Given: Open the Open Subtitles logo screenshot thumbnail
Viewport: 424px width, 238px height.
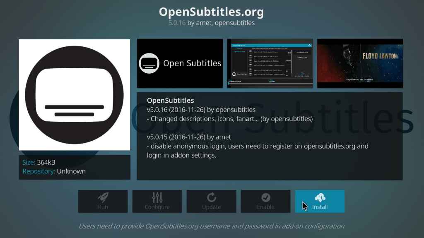Looking at the screenshot, I should pyautogui.click(x=180, y=63).
